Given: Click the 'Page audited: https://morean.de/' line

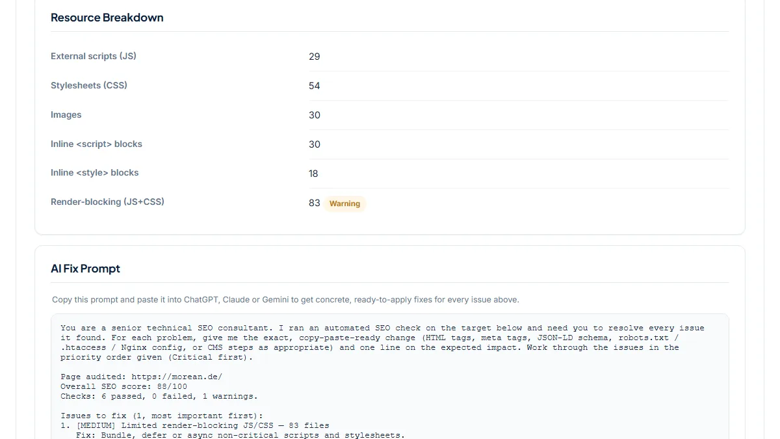Looking at the screenshot, I should 142,377.
